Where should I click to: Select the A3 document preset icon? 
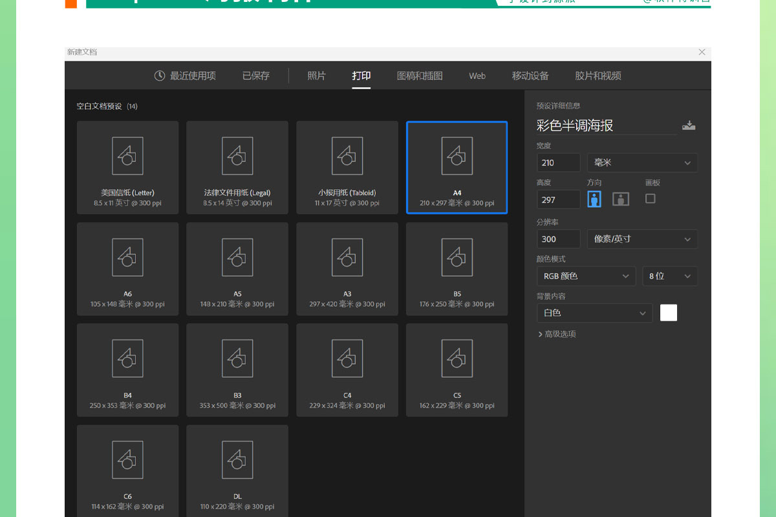click(x=347, y=257)
